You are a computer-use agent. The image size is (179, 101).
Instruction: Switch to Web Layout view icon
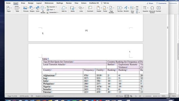[x=131, y=96]
